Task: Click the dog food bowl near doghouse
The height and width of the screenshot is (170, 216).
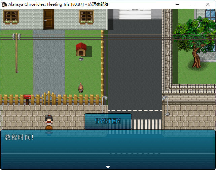Action: coord(81,59)
